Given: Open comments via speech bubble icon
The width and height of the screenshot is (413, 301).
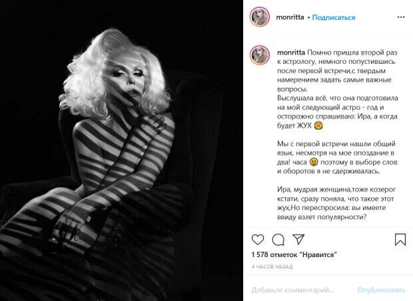Looking at the screenshot, I should click(x=278, y=239).
